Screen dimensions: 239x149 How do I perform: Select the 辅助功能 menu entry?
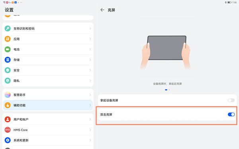tap(48, 105)
